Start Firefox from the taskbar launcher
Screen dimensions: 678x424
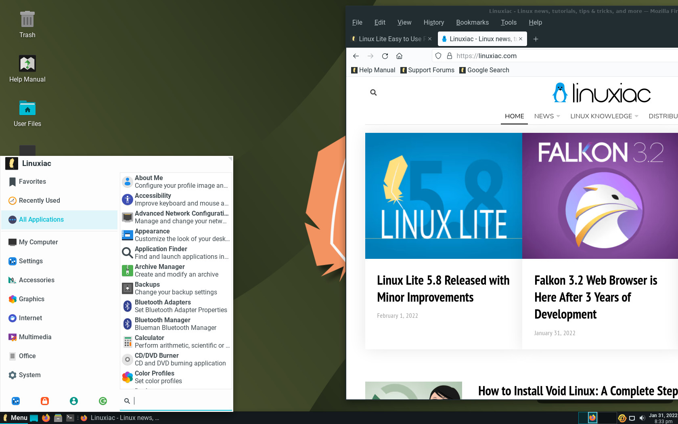click(x=46, y=418)
